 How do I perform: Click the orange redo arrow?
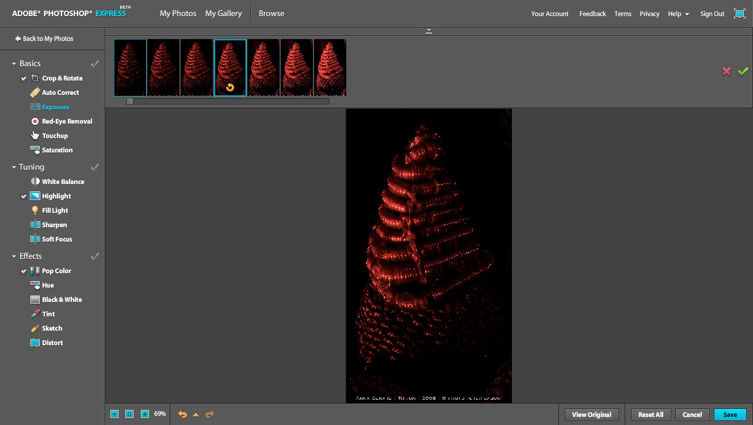click(x=209, y=414)
